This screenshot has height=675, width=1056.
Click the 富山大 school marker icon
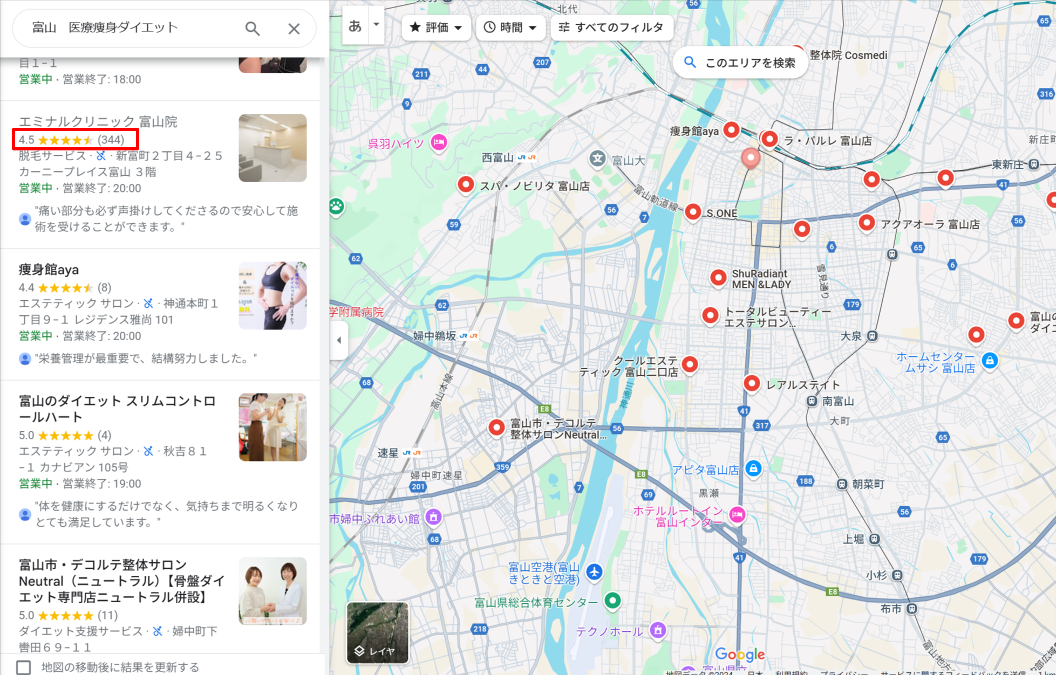click(x=597, y=159)
